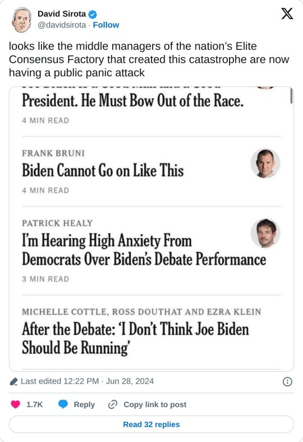The width and height of the screenshot is (303, 442).
Task: Open Read 32 replies
Action: click(151, 424)
